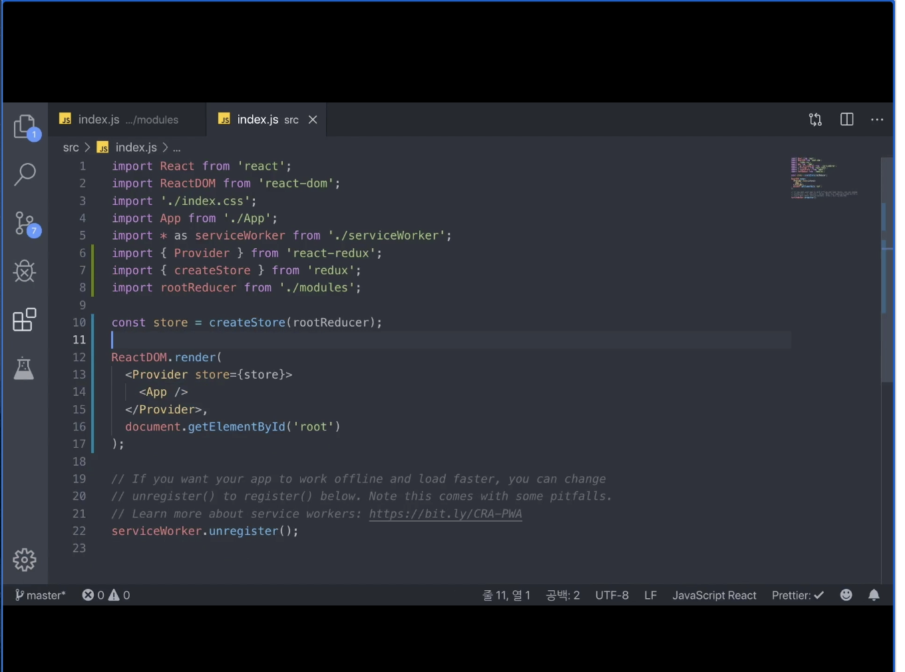
Task: Switch to index.js .../modules tab
Action: pyautogui.click(x=128, y=120)
